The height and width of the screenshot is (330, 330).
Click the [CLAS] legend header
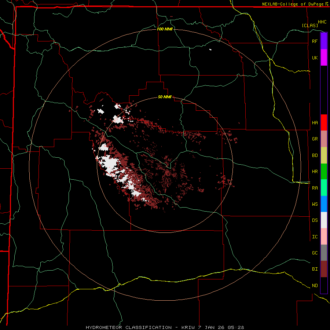pos(310,25)
